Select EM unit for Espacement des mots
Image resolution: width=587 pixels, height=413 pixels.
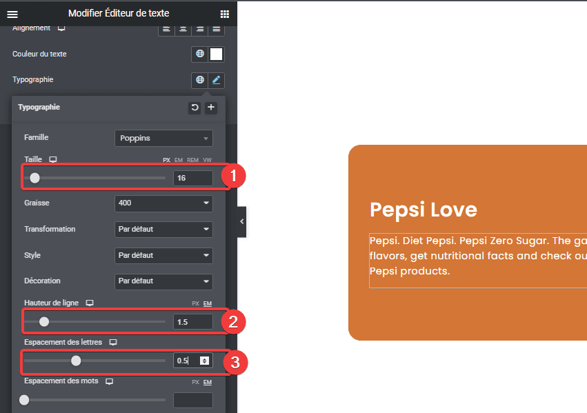(208, 383)
